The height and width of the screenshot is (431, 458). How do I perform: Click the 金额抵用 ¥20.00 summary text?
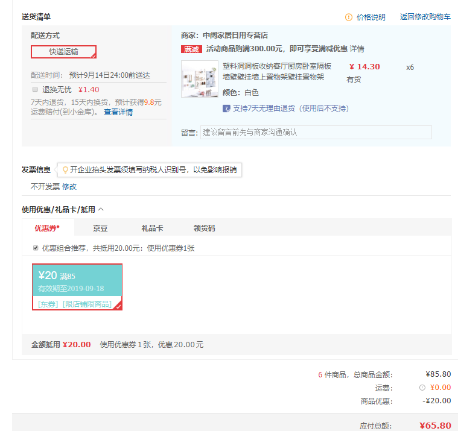61,345
